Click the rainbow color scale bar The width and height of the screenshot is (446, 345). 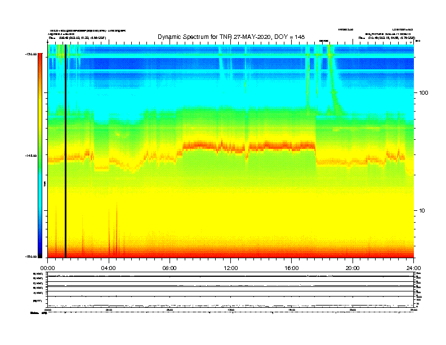pyautogui.click(x=40, y=156)
